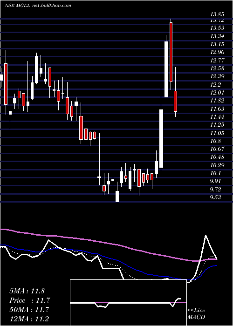
Task: Click the 9.53 price axis label
Action: coord(215,197)
